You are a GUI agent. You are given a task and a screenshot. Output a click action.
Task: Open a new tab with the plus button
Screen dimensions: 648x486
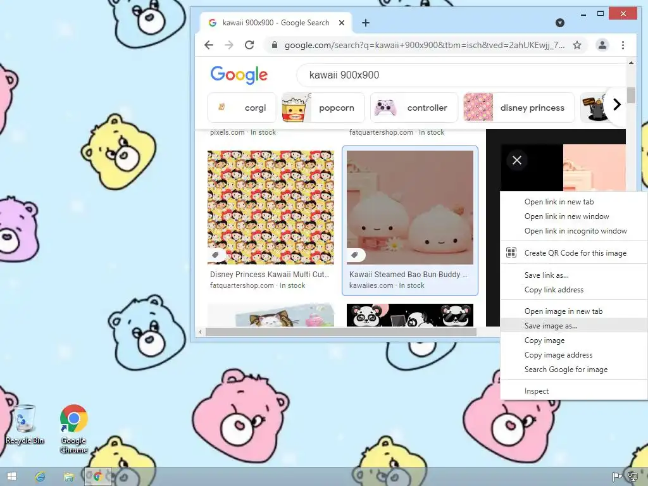[x=365, y=23]
